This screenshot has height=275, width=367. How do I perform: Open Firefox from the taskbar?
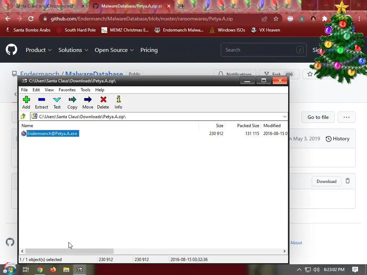pyautogui.click(x=53, y=270)
